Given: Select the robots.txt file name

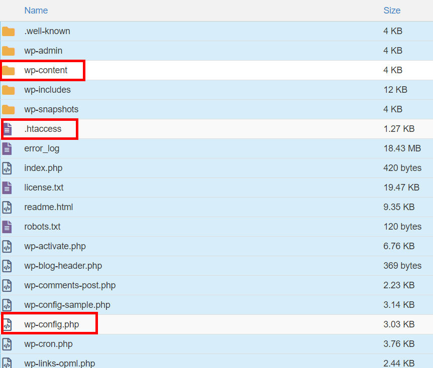Looking at the screenshot, I should 42,227.
